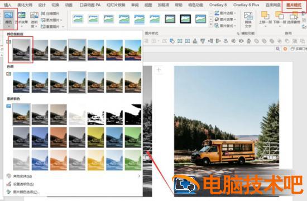This screenshot has height=201, width=307.
Task: Switch to the 图片格式 ribbon tab
Action: pos(294,5)
